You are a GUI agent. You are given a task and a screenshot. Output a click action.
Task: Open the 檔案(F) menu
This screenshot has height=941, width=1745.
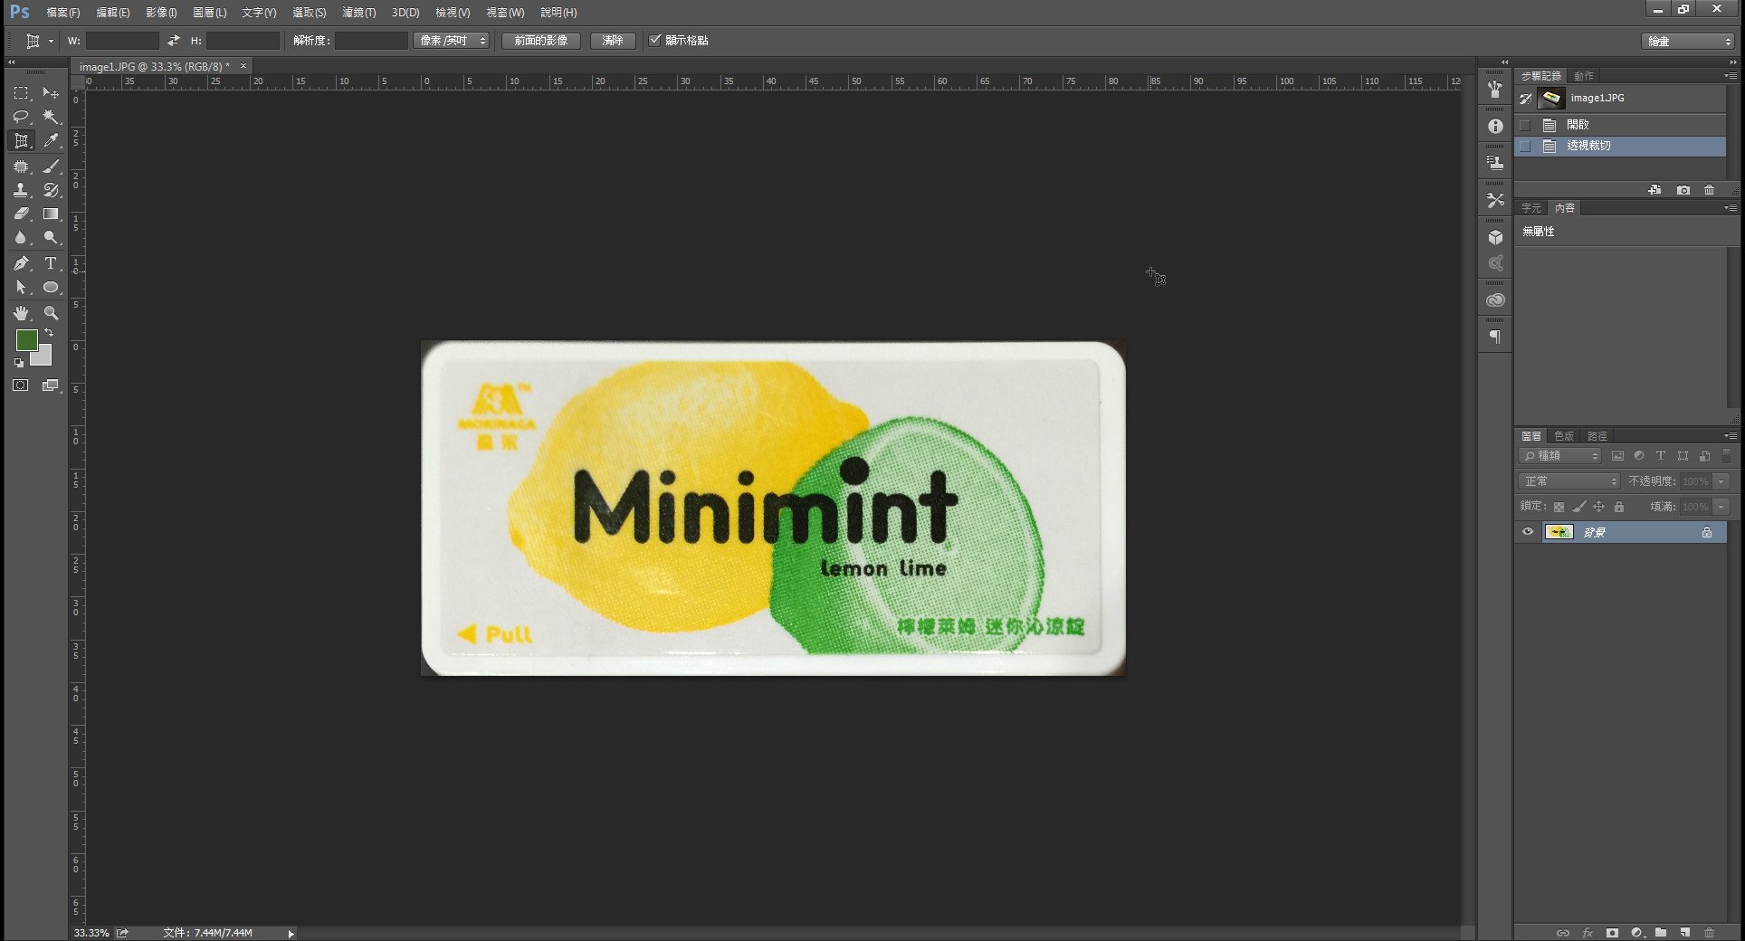62,13
